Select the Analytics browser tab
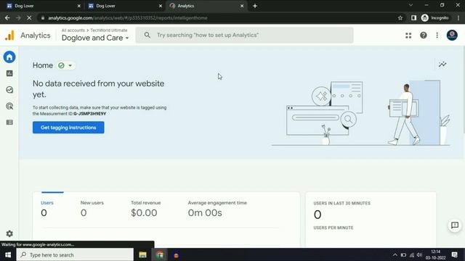Image resolution: width=465 pixels, height=261 pixels. pos(206,6)
